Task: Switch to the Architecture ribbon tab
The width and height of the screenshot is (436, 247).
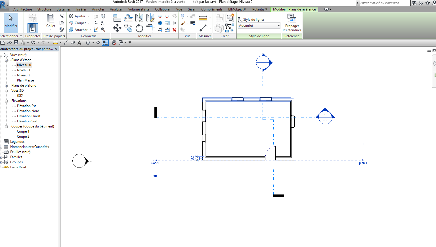Action: coord(22,9)
